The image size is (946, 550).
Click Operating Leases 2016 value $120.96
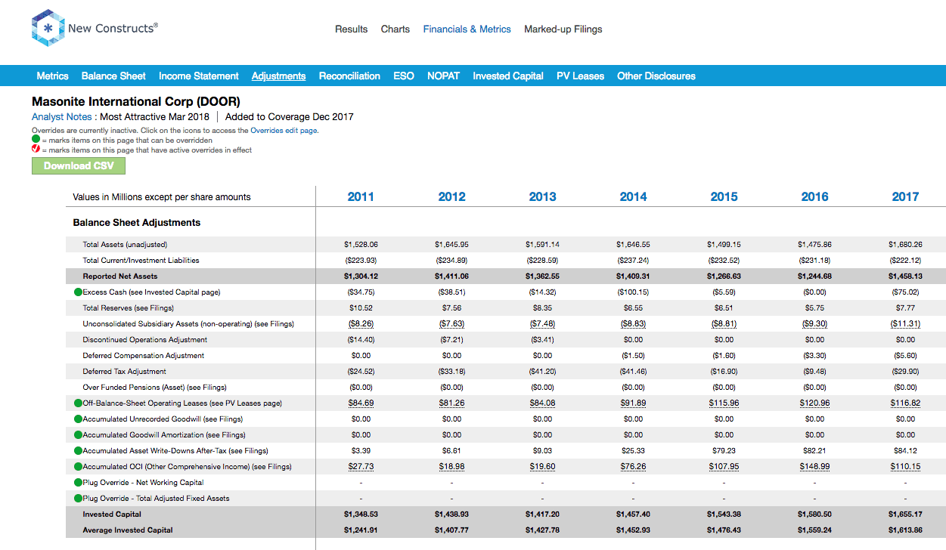point(814,403)
